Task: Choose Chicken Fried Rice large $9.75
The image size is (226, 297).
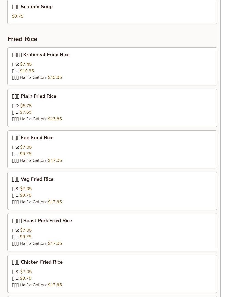Action: 26,278
